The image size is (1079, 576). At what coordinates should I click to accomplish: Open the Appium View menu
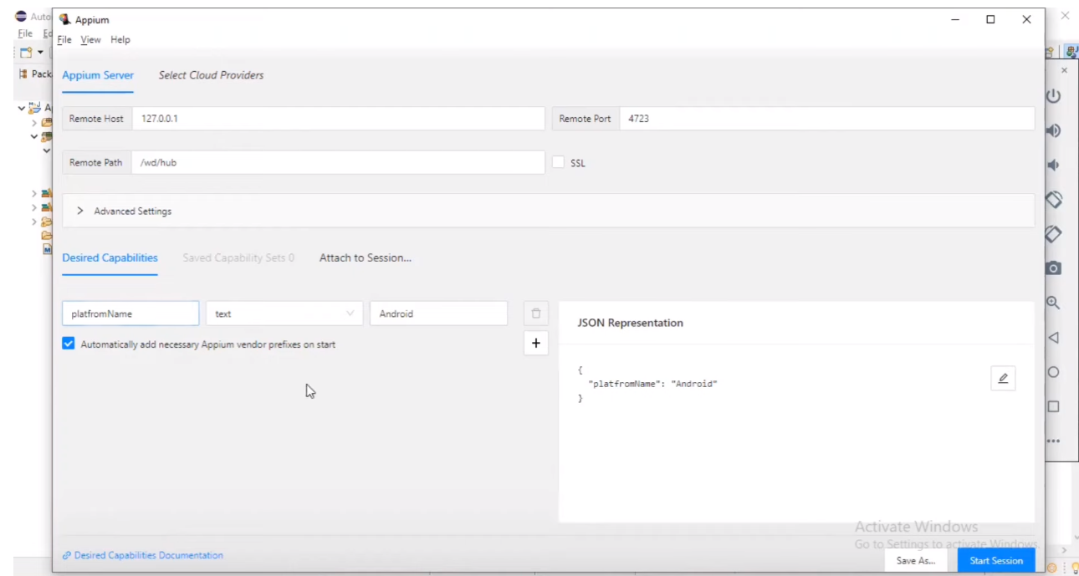point(90,39)
